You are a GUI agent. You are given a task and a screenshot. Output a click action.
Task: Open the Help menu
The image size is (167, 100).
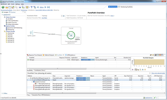point(22,4)
